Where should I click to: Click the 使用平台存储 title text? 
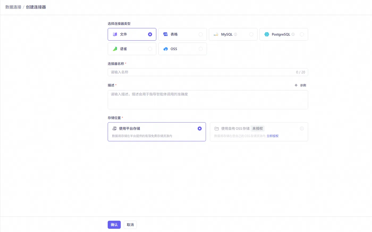point(129,129)
